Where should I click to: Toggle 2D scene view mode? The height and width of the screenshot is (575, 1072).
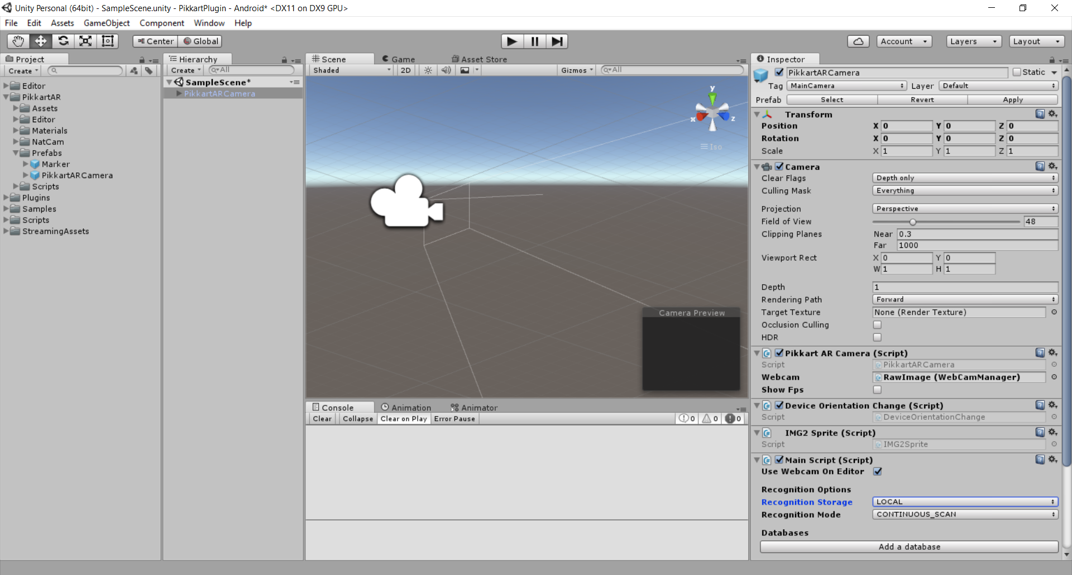click(x=406, y=70)
